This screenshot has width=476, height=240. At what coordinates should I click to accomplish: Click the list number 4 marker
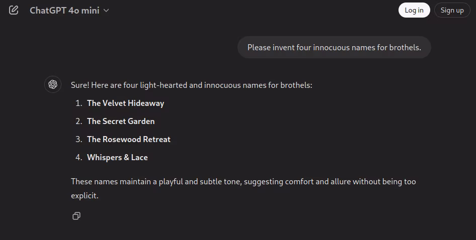pyautogui.click(x=78, y=158)
